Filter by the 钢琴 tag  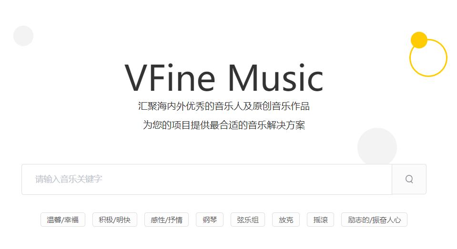point(210,220)
